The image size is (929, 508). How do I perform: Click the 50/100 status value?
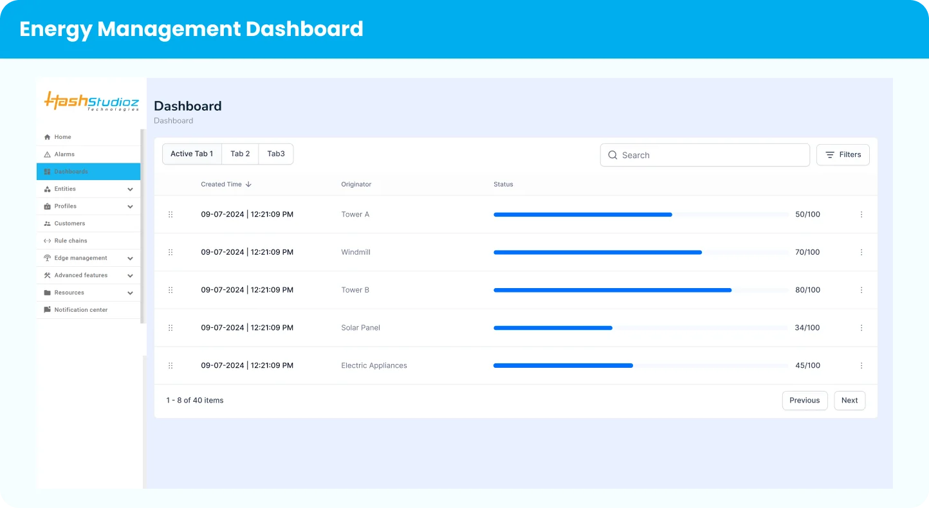[x=808, y=215]
